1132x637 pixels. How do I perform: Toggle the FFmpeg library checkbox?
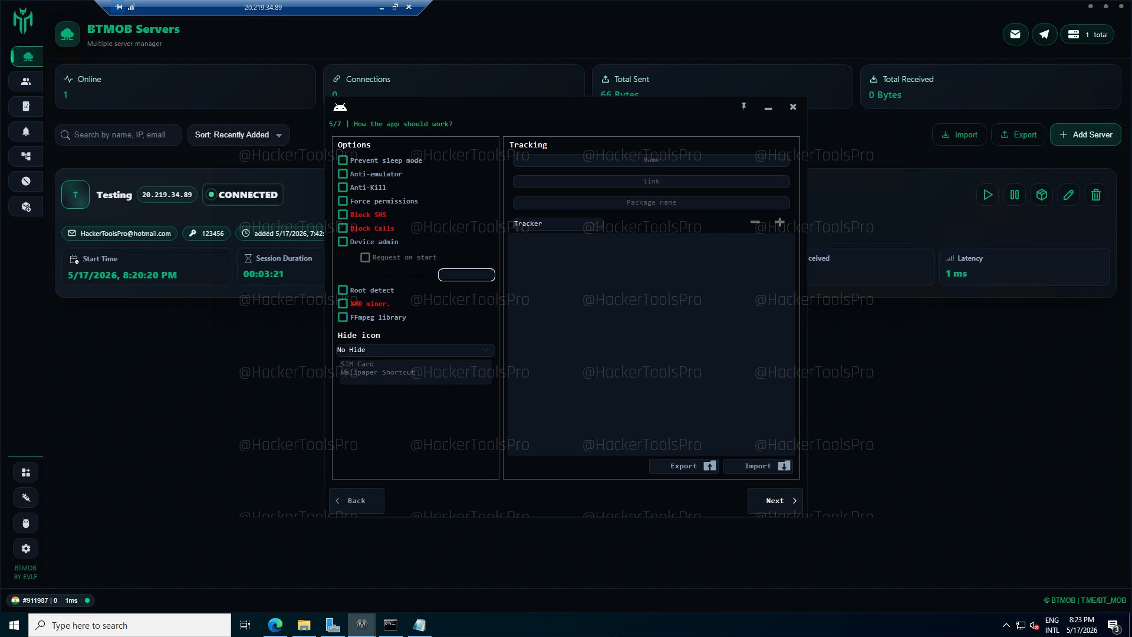(343, 317)
